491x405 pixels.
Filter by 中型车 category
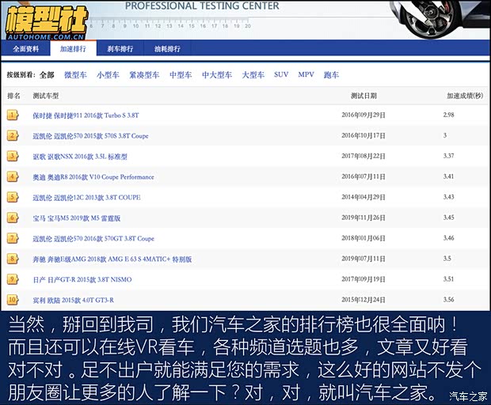click(181, 75)
